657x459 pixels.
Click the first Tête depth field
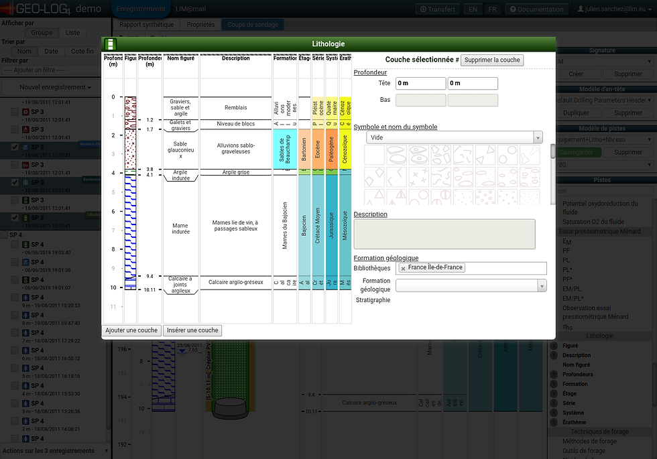click(x=421, y=83)
